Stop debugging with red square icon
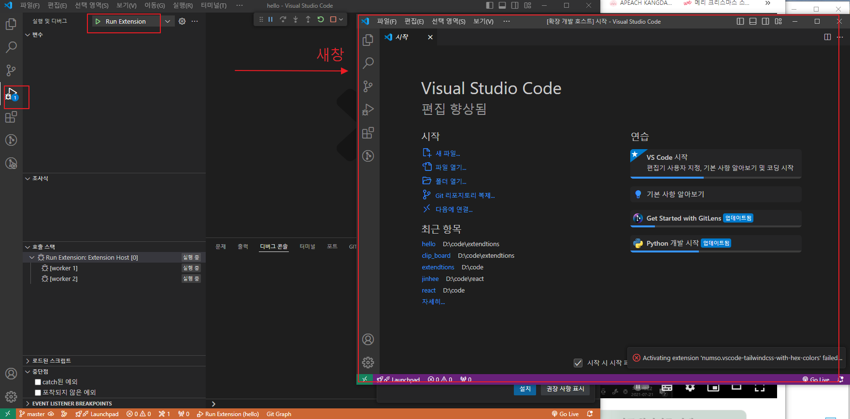This screenshot has width=850, height=419. pos(333,19)
